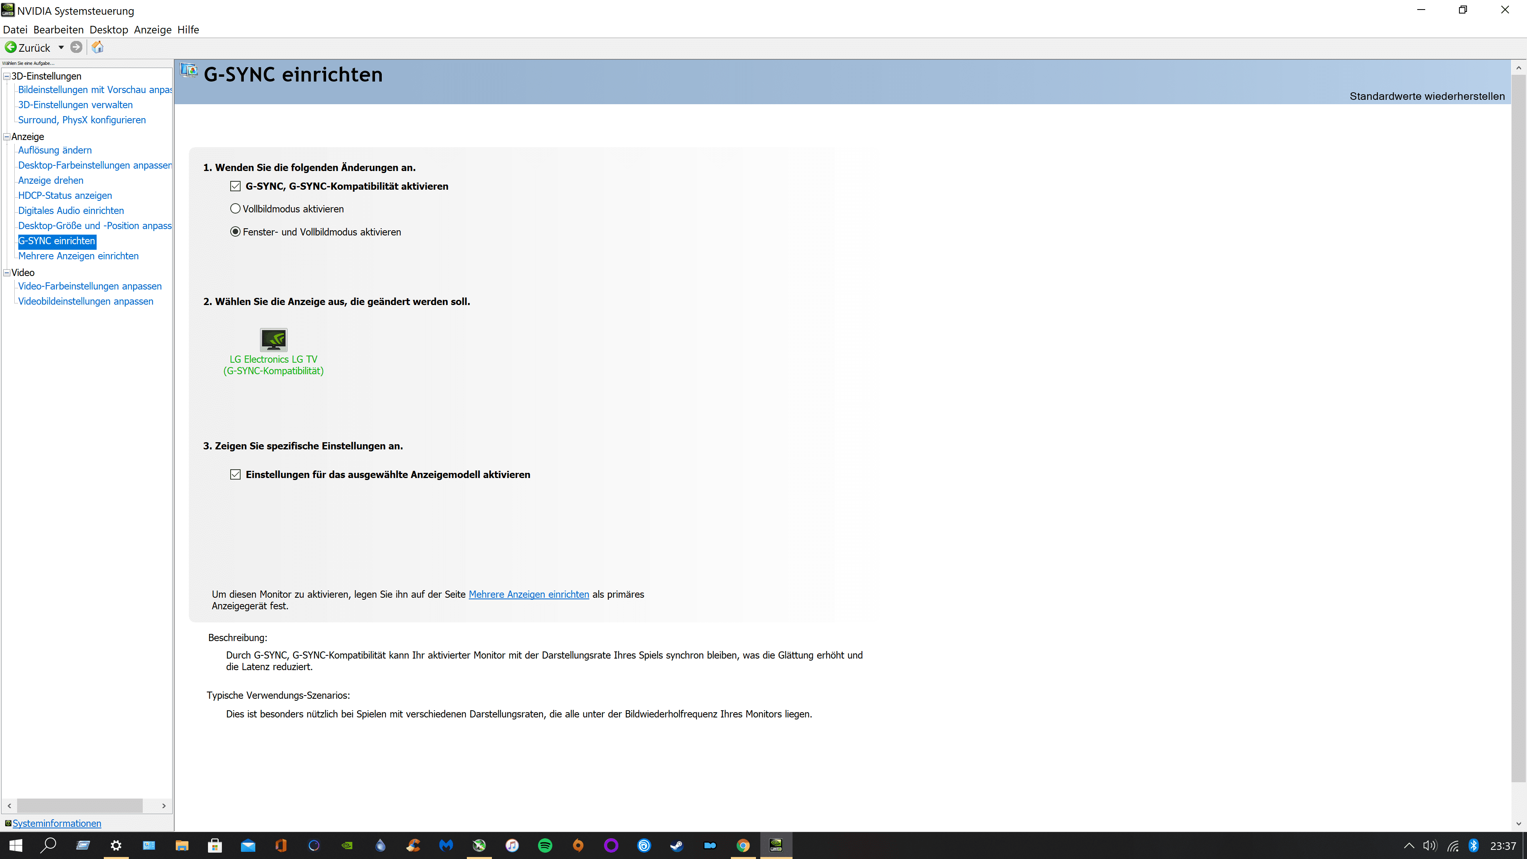The width and height of the screenshot is (1527, 859).
Task: Open Bildeinstellungen mit Vorschau anpassen
Action: [x=95, y=89]
